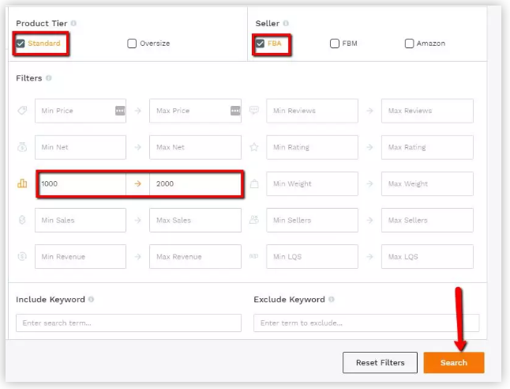The width and height of the screenshot is (510, 389).
Task: Click the Product Tier info icon
Action: pyautogui.click(x=73, y=24)
